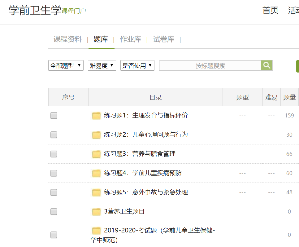Click folder icon beside 3营养卫生题目
The width and height of the screenshot is (299, 247).
[96, 212]
